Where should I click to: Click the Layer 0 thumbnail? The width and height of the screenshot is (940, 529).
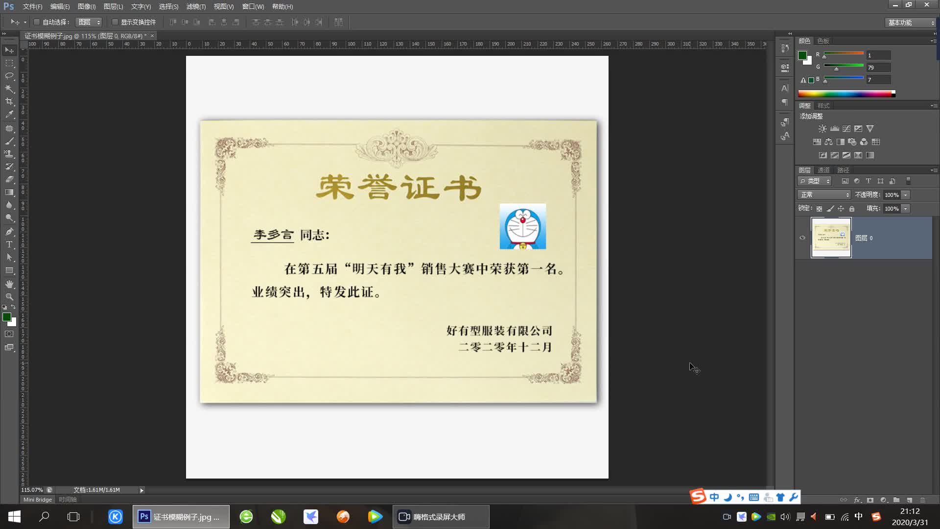tap(831, 238)
